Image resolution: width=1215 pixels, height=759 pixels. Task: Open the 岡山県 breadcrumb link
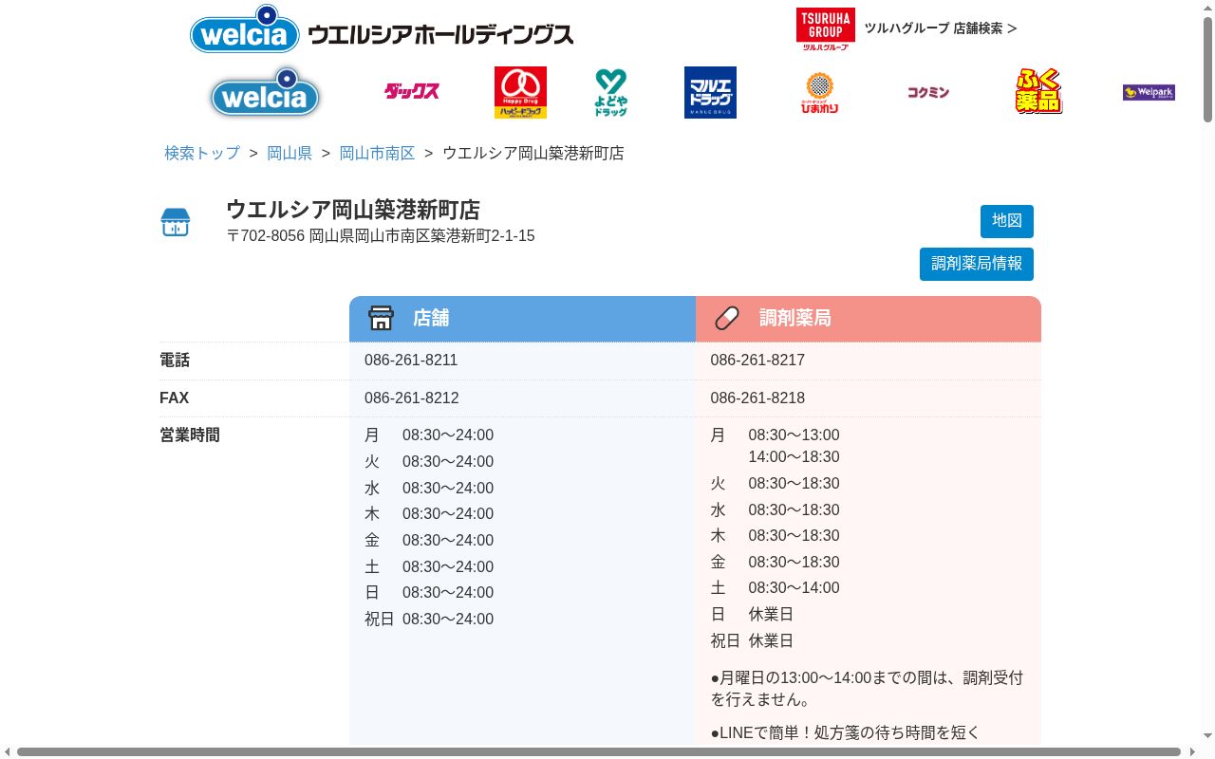click(x=290, y=153)
